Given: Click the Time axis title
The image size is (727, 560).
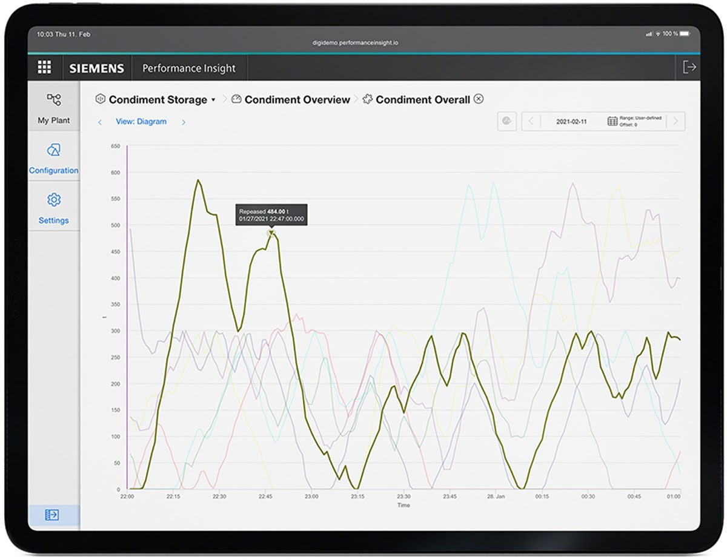Looking at the screenshot, I should pyautogui.click(x=403, y=505).
